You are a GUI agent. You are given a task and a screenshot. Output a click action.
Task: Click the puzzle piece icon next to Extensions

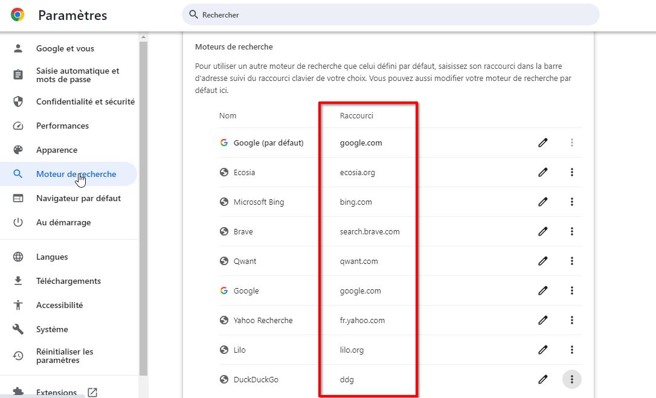[x=18, y=391]
